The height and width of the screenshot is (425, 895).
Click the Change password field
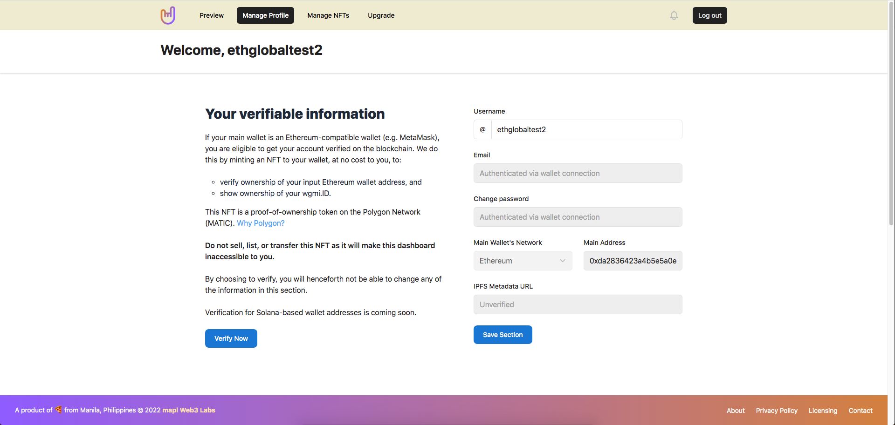tap(578, 217)
